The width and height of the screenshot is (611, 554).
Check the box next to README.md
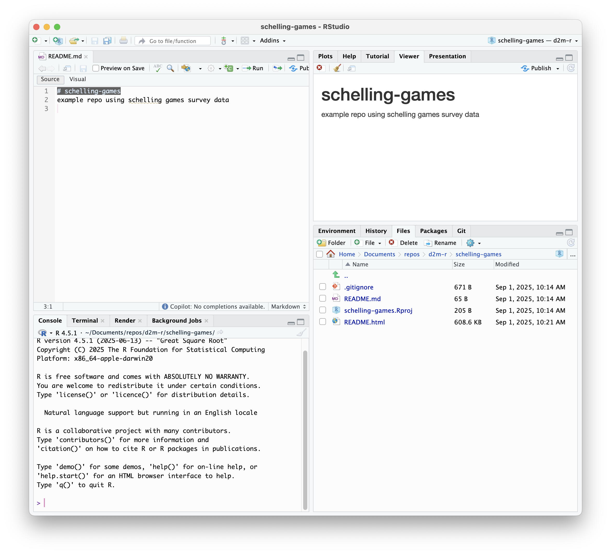click(x=322, y=299)
